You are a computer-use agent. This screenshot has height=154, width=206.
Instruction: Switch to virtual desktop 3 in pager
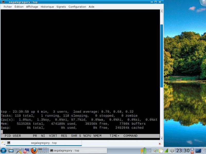[40, 152]
